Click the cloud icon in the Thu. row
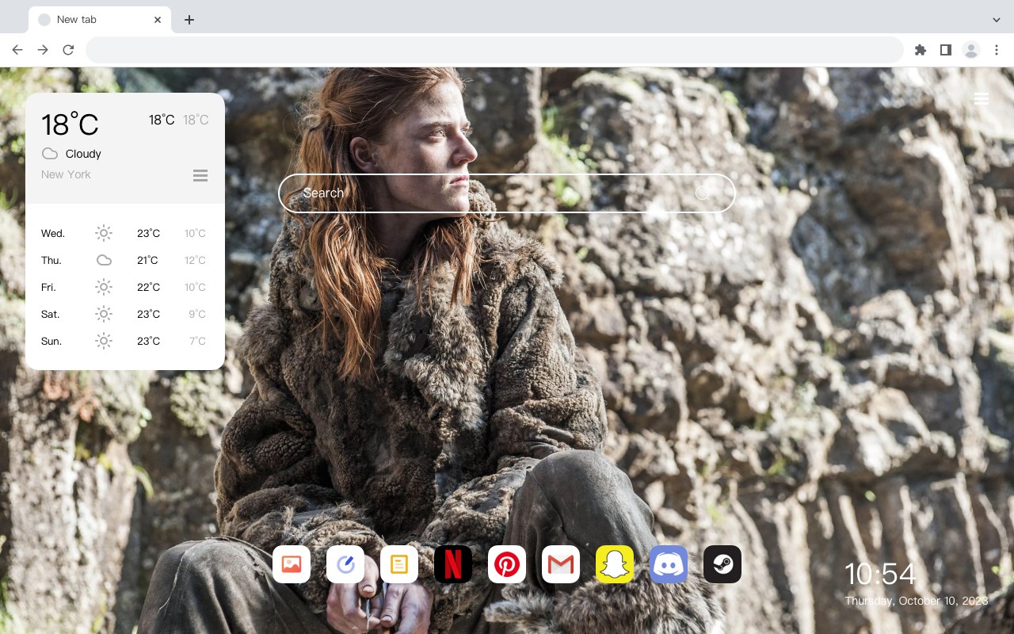Screen dimensions: 1014x634 (104, 260)
